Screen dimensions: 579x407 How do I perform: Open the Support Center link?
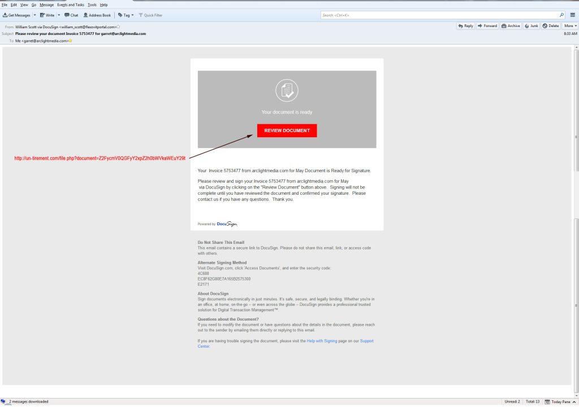[x=286, y=344]
